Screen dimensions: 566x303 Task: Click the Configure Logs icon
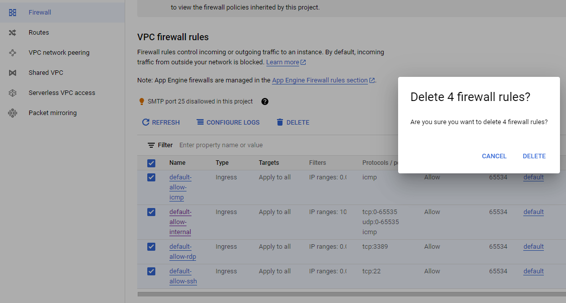(x=200, y=122)
